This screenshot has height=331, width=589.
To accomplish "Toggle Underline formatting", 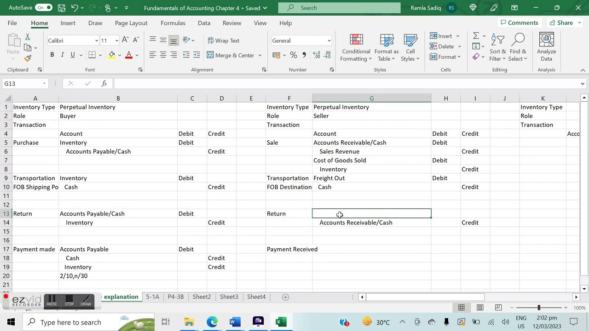I will point(73,55).
